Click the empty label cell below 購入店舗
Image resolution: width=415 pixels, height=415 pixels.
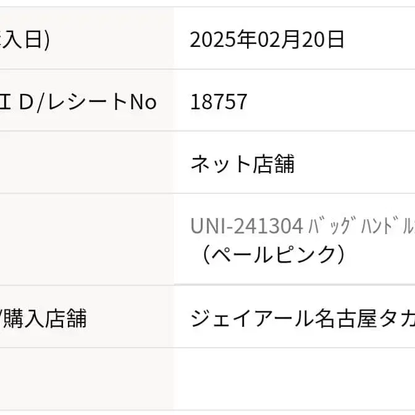[x=86, y=378]
